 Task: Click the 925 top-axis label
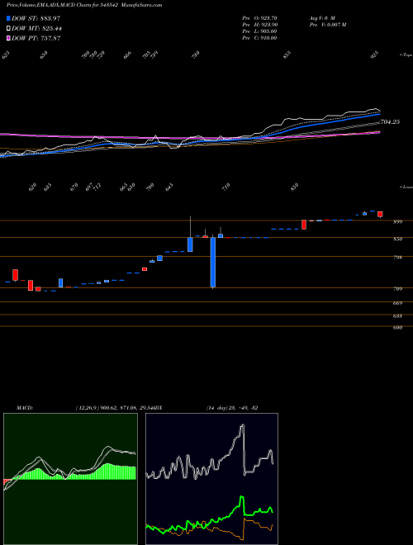(375, 54)
